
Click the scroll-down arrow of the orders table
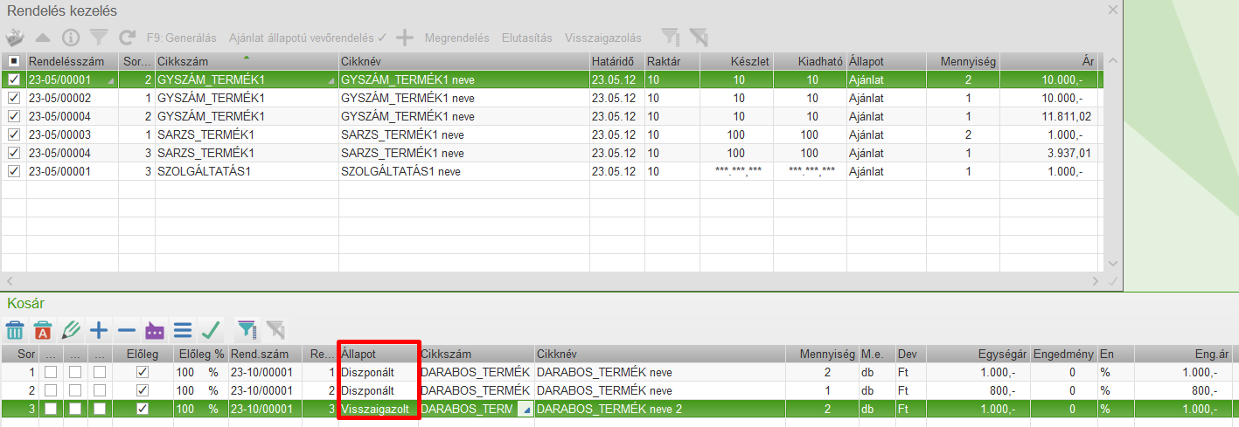1112,262
